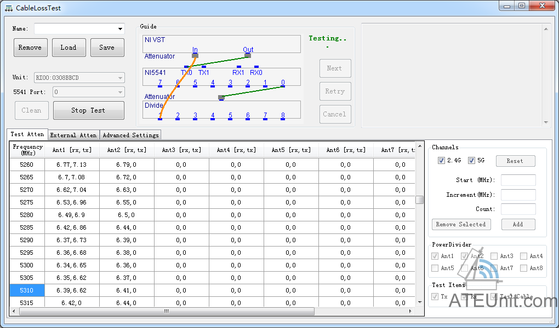Expand the Unit combo box
Image resolution: width=559 pixels, height=328 pixels.
[120, 78]
